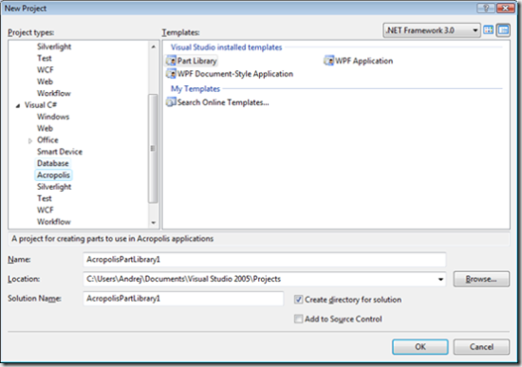Click the project types scroll up arrow
The height and width of the screenshot is (367, 522).
point(153,46)
